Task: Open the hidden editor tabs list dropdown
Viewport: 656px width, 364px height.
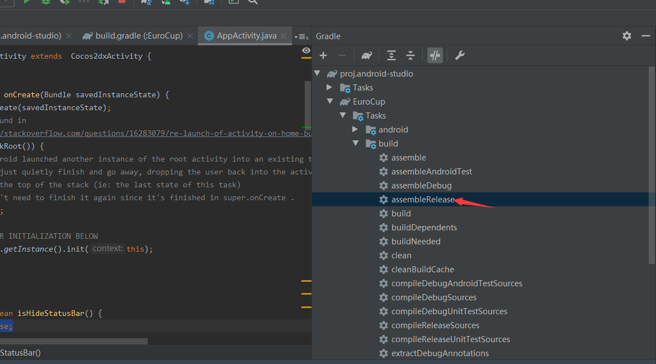Action: [301, 36]
